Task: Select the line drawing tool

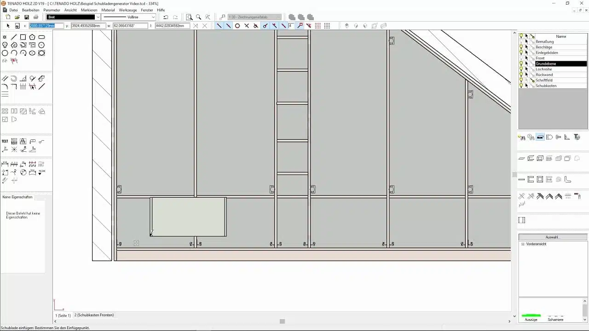Action: (14, 37)
